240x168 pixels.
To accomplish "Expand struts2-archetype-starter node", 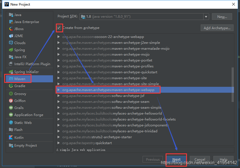I will point(58,137).
